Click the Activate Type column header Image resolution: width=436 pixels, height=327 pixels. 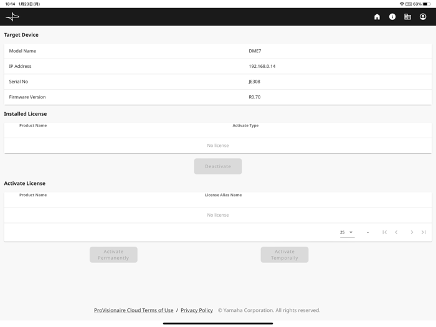coord(245,125)
